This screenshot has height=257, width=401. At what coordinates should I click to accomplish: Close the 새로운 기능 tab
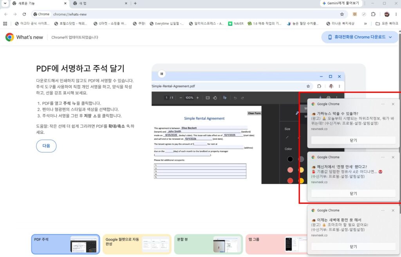tap(65, 3)
